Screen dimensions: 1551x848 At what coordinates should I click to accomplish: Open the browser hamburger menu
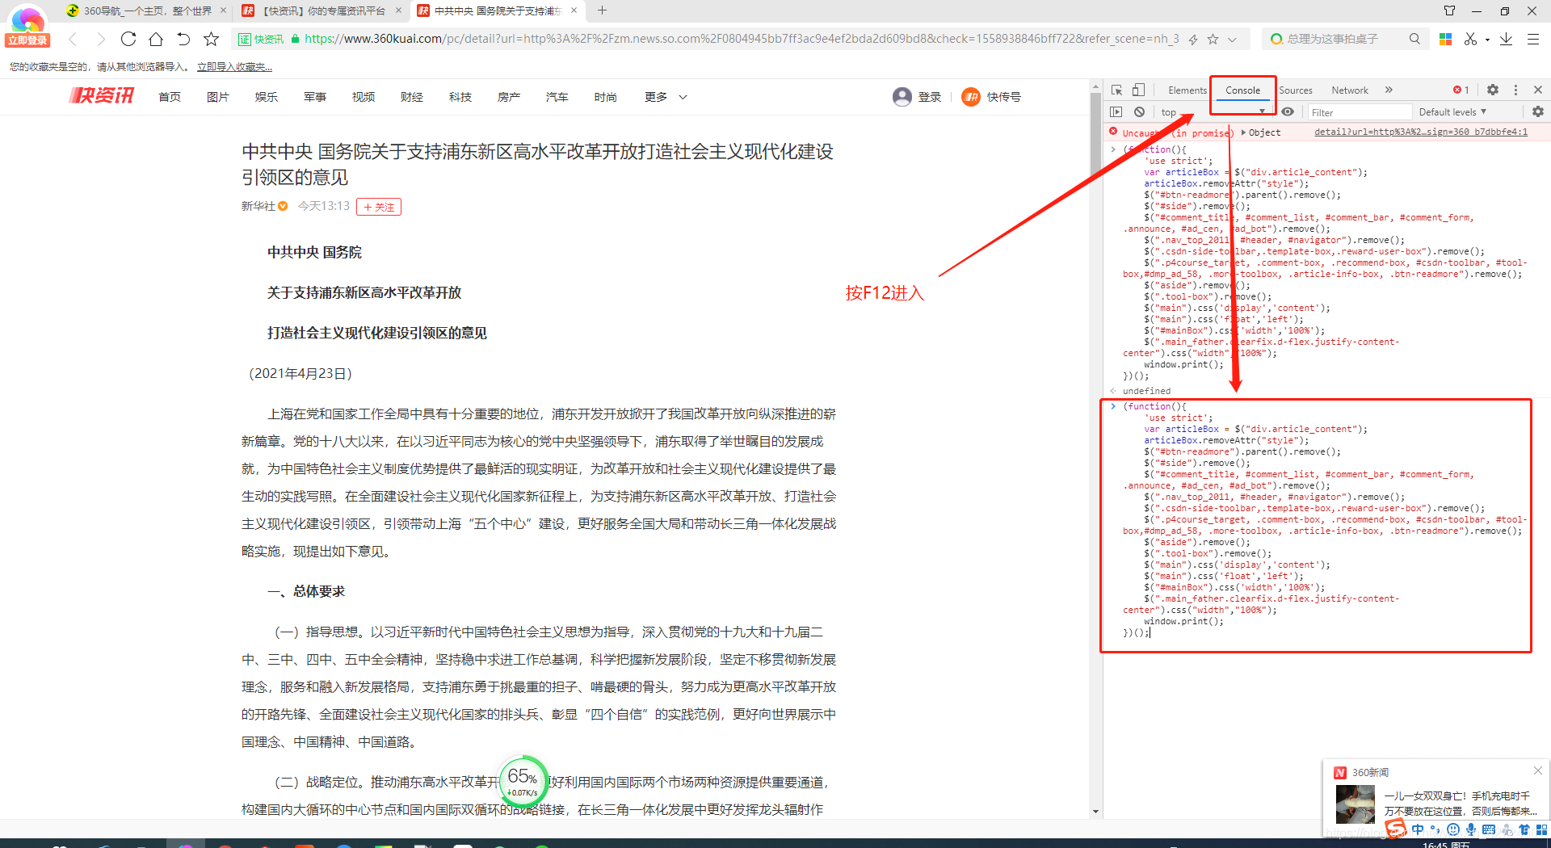click(x=1532, y=39)
